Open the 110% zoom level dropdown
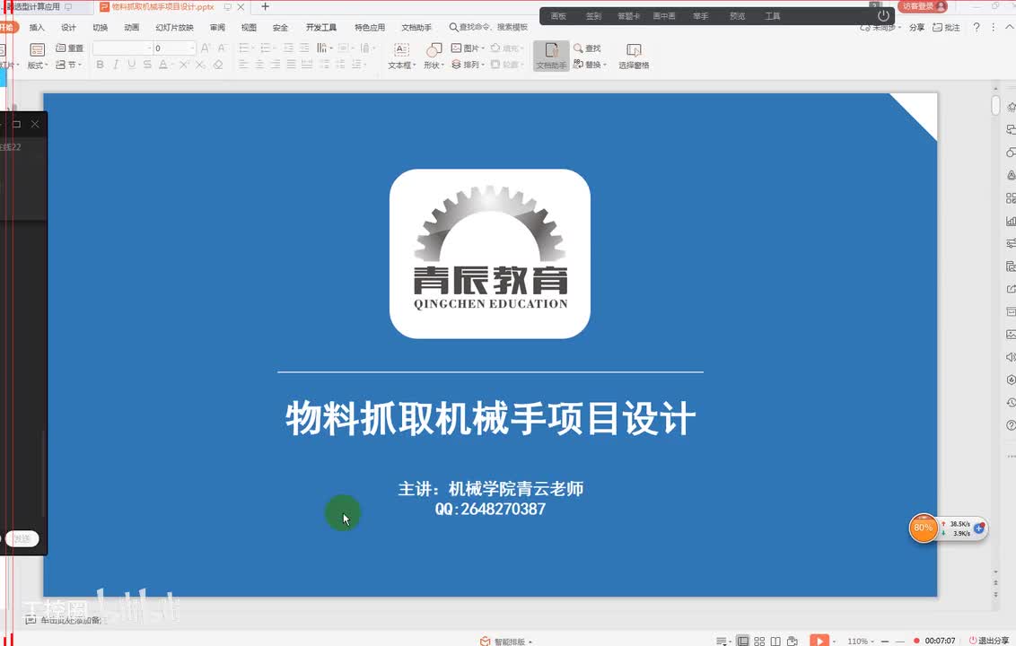 coord(861,641)
